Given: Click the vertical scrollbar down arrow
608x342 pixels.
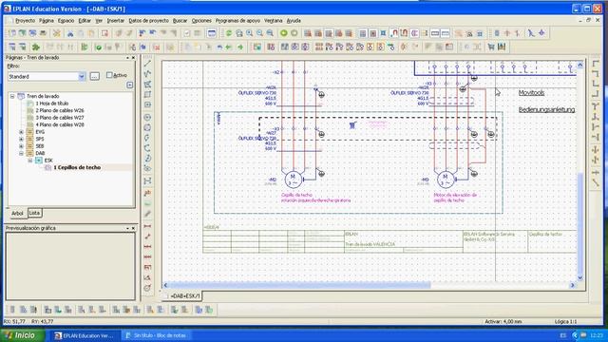Looking at the screenshot, I should [x=580, y=277].
